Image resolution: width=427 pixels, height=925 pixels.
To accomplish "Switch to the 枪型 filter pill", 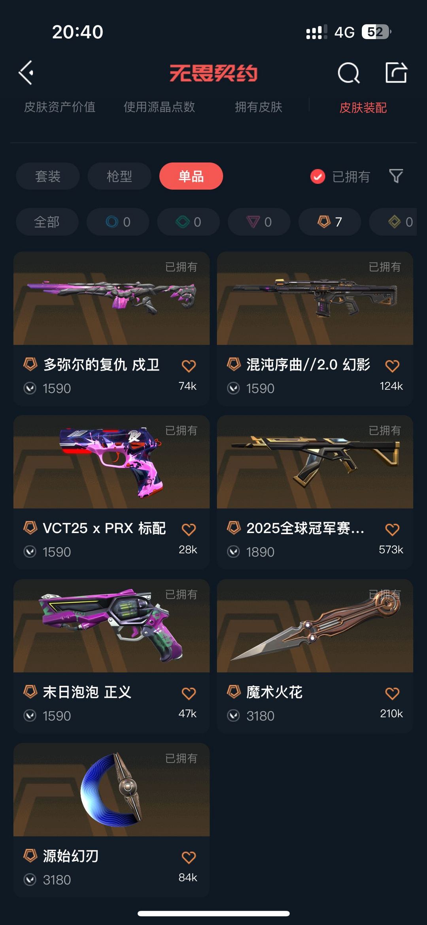I will tap(119, 176).
